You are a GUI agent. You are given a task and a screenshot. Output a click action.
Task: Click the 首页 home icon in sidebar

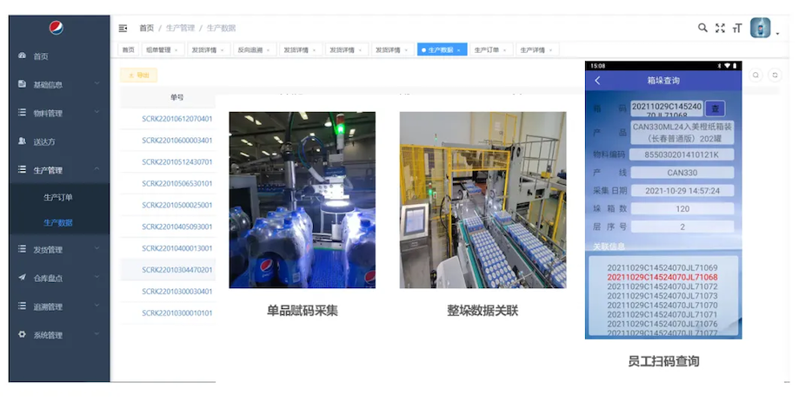pos(23,56)
